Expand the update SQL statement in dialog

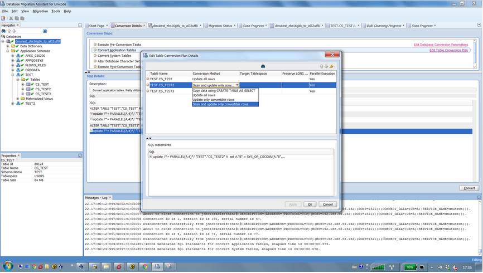[x=151, y=157]
